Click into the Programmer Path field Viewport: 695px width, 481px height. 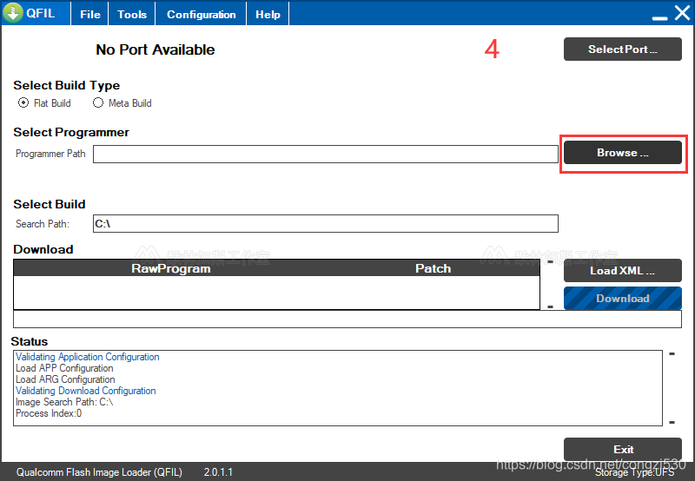coord(325,155)
